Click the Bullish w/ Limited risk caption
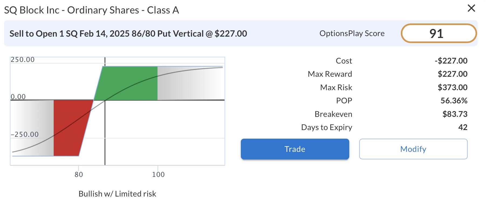The height and width of the screenshot is (203, 486). click(117, 194)
